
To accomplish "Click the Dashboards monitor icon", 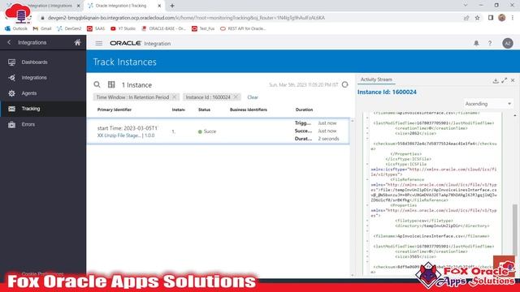I will point(11,62).
